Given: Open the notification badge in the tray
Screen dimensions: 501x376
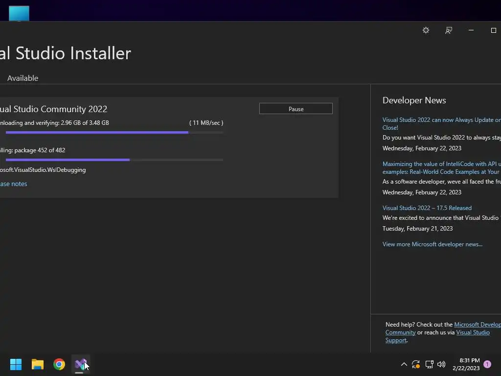Looking at the screenshot, I should pyautogui.click(x=487, y=364).
